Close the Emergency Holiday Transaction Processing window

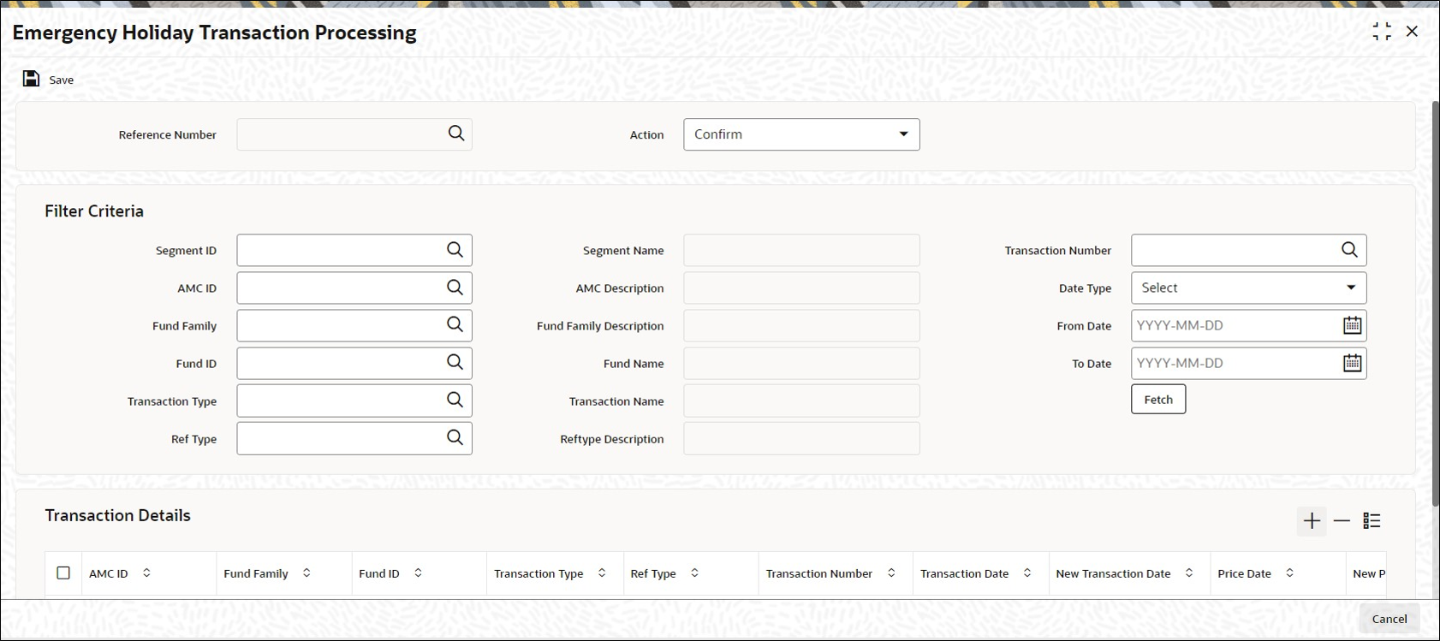1412,32
